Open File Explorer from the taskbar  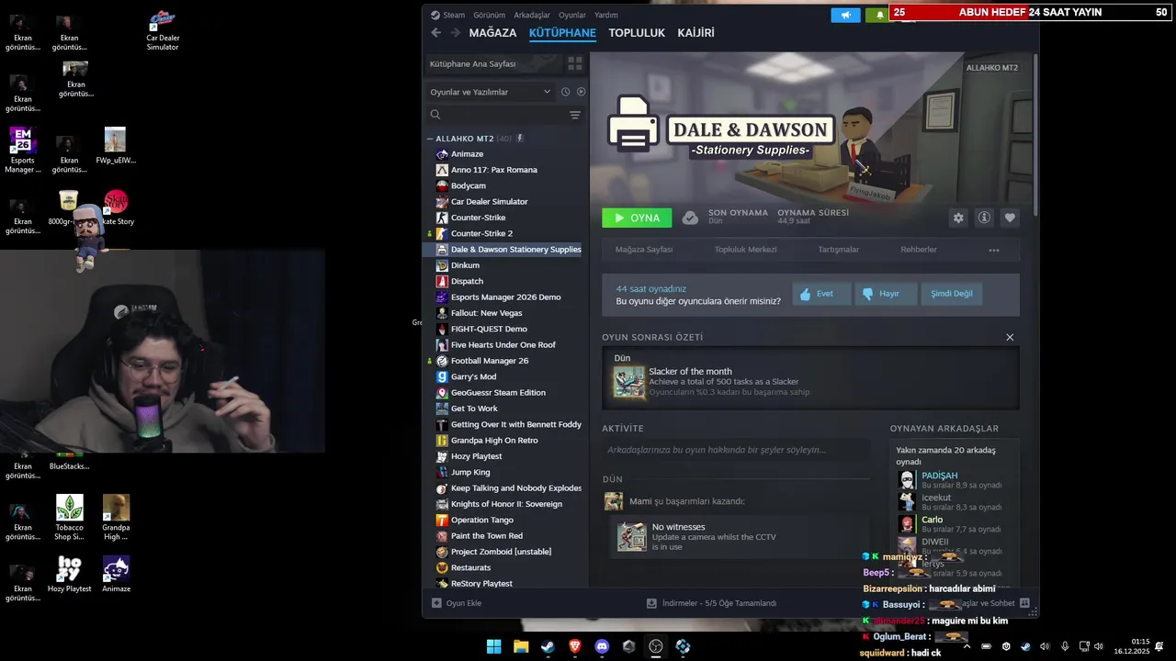point(521,646)
